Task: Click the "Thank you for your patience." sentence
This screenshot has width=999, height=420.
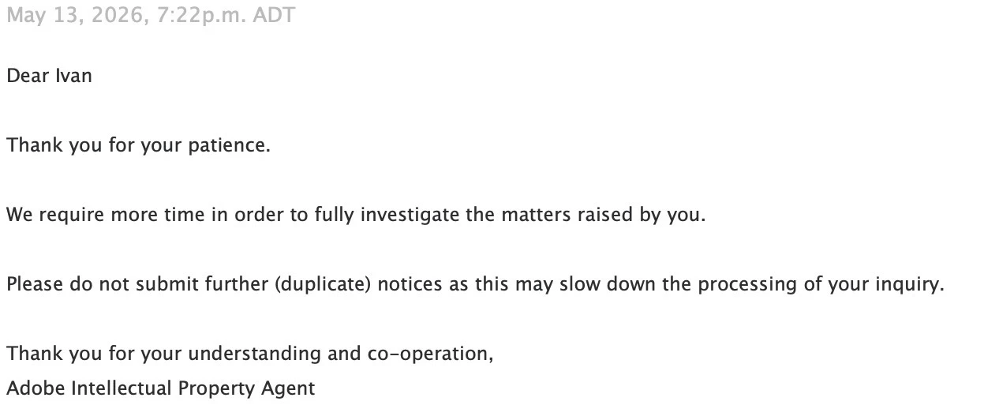Action: coord(138,146)
